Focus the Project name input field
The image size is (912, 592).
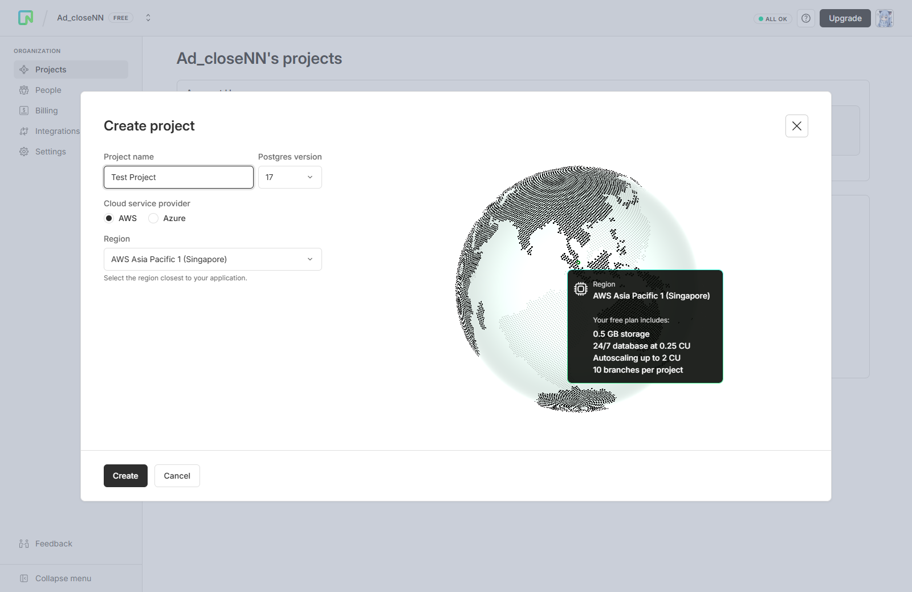point(178,177)
